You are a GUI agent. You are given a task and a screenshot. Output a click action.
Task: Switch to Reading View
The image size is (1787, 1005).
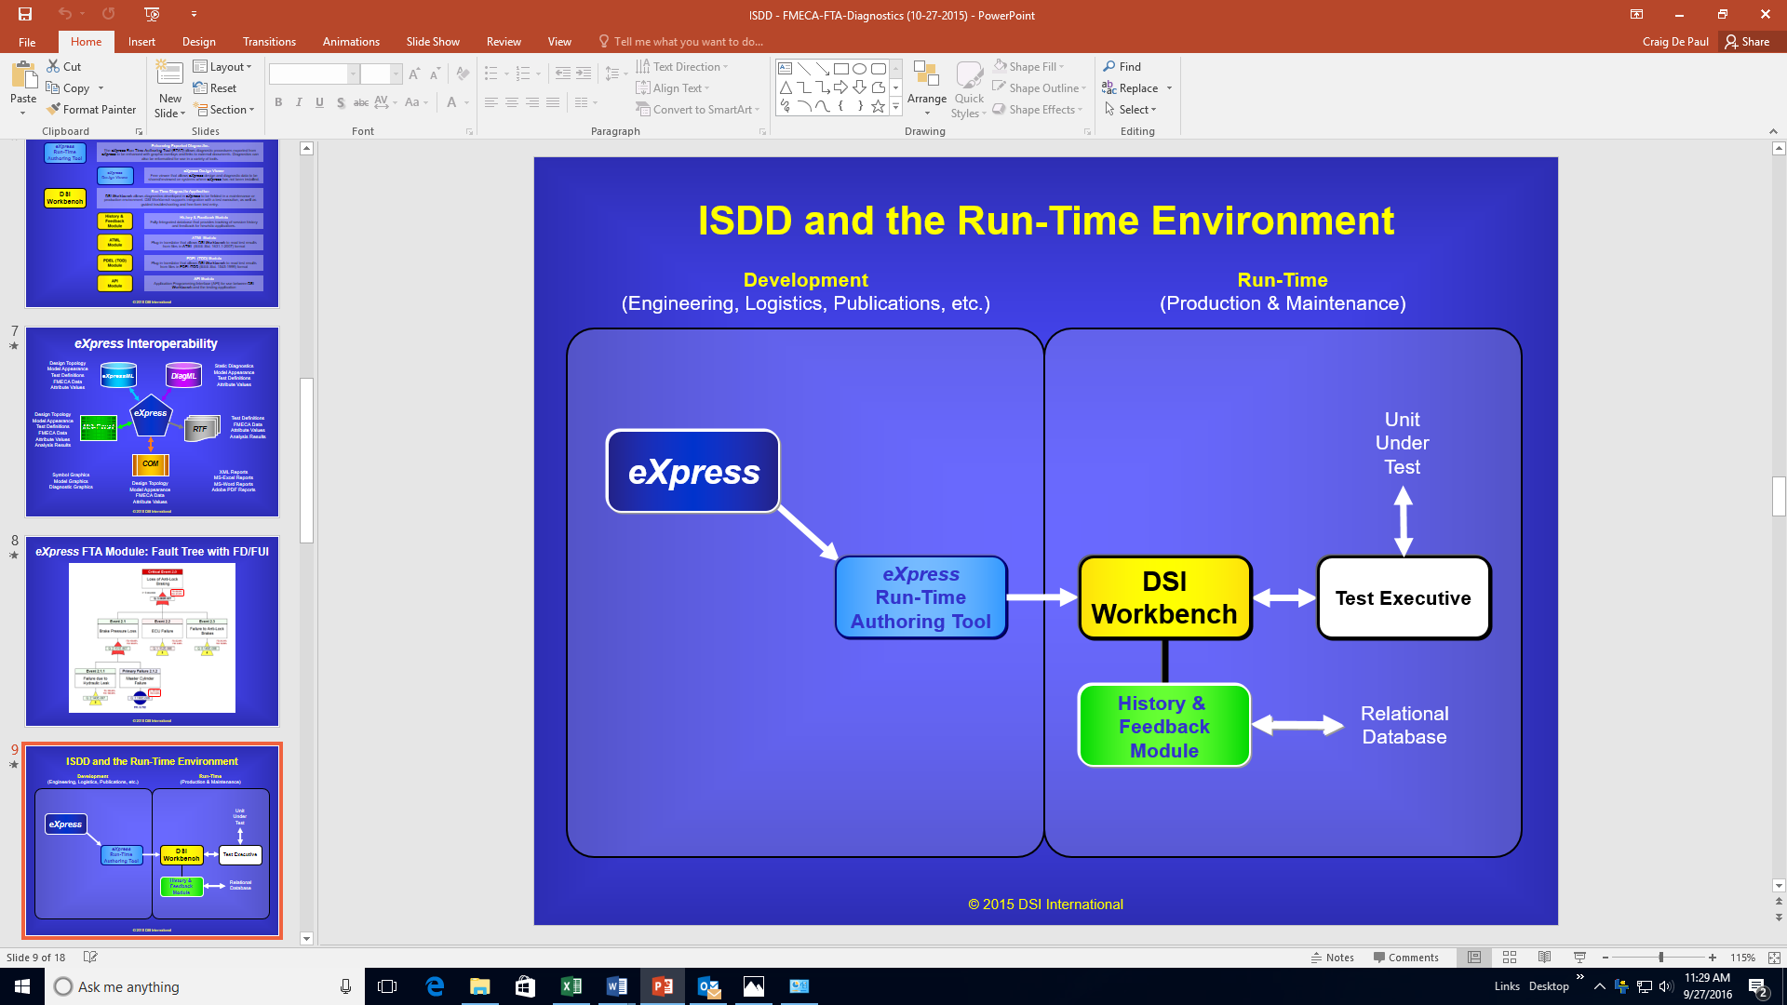click(x=1544, y=957)
